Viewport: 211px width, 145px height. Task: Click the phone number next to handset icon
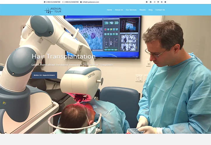(53, 2)
